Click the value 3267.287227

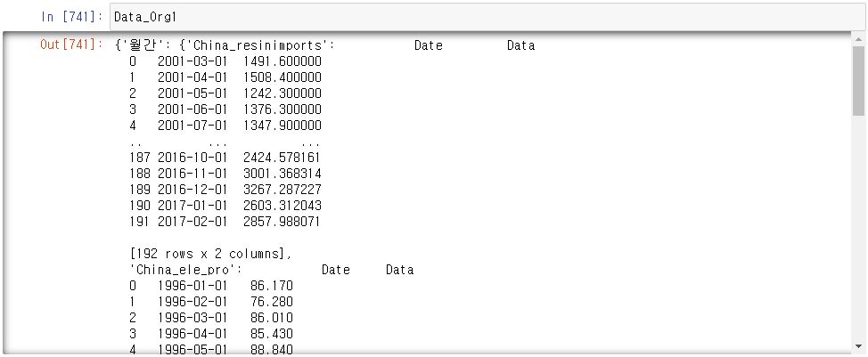(283, 190)
